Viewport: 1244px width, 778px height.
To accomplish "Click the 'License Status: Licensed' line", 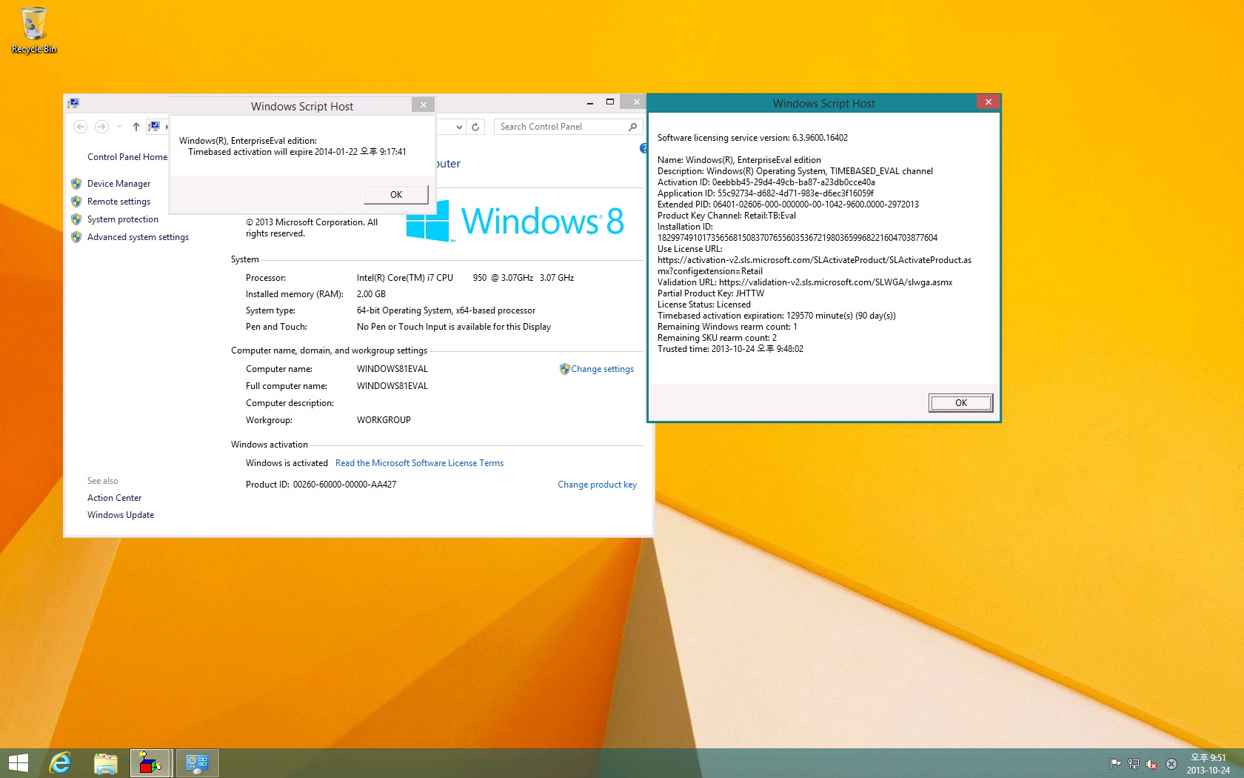I will tap(704, 305).
